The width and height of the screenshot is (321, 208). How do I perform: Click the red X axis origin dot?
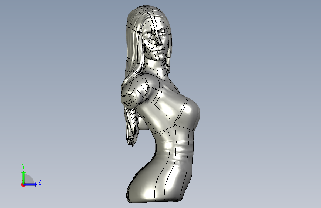[x=23, y=185]
